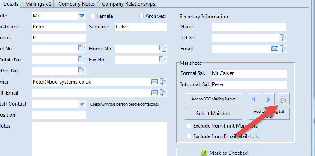
Task: Copy the Secretary Tel No. value
Action: pyautogui.click(x=283, y=38)
